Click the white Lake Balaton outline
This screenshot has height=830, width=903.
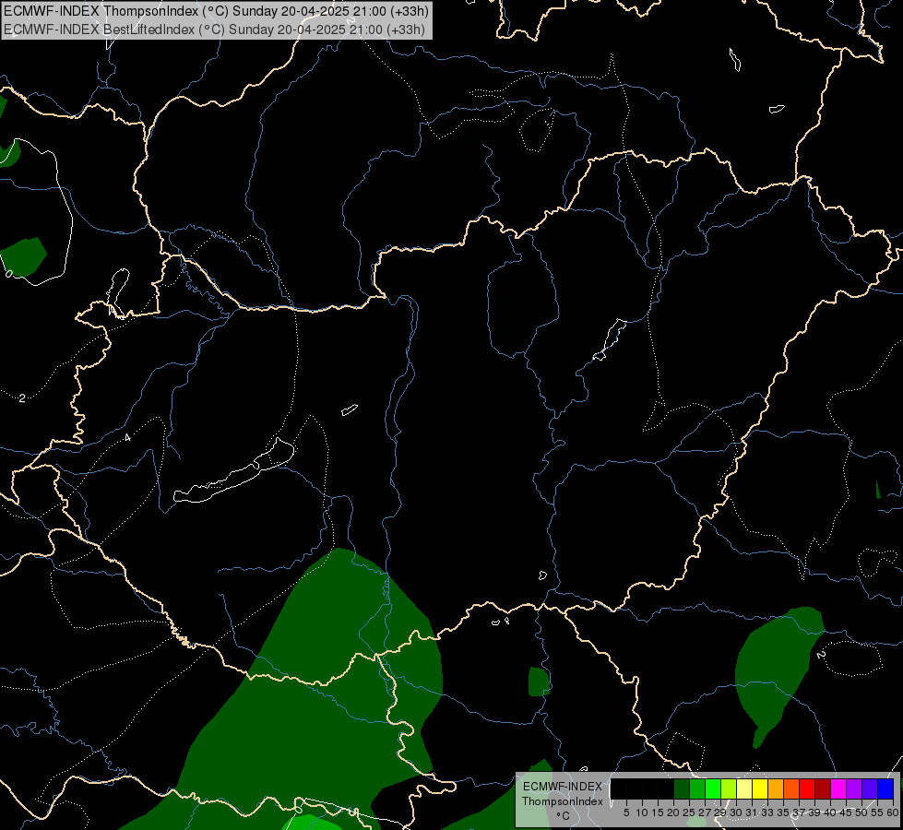233,471
